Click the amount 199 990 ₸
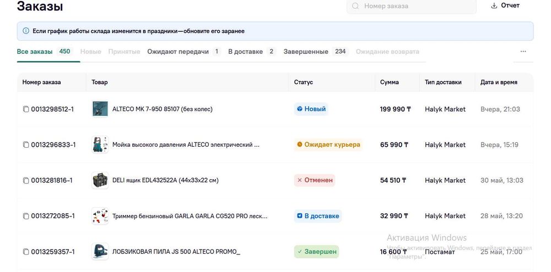 395,109
